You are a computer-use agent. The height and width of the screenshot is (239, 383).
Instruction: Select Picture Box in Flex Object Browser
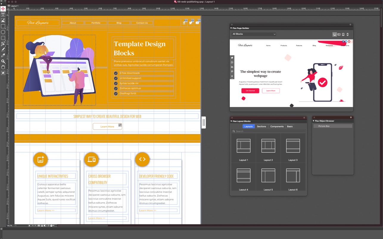click(x=333, y=126)
